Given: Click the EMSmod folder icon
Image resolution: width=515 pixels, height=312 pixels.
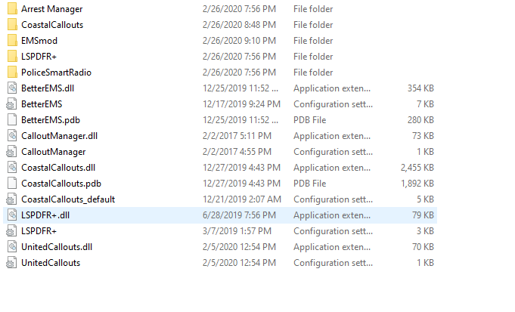Looking at the screenshot, I should (11, 41).
